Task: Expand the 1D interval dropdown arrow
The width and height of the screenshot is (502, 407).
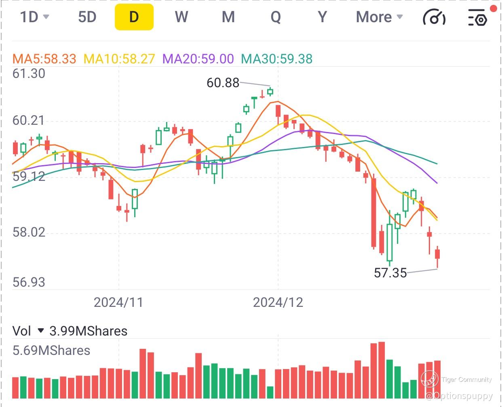Action: click(46, 17)
